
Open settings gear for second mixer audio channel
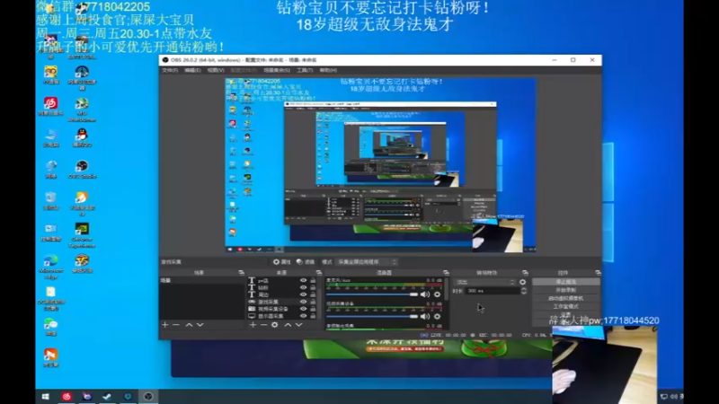pyautogui.click(x=437, y=316)
